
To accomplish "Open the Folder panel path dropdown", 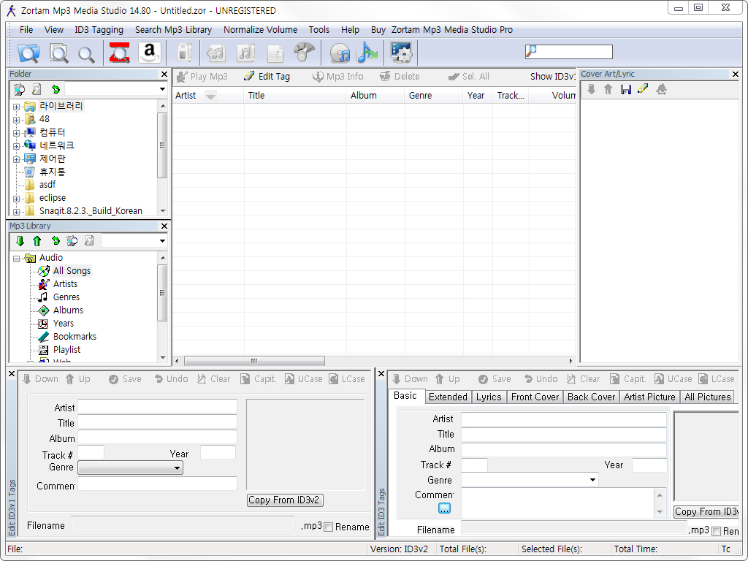I will tap(162, 89).
